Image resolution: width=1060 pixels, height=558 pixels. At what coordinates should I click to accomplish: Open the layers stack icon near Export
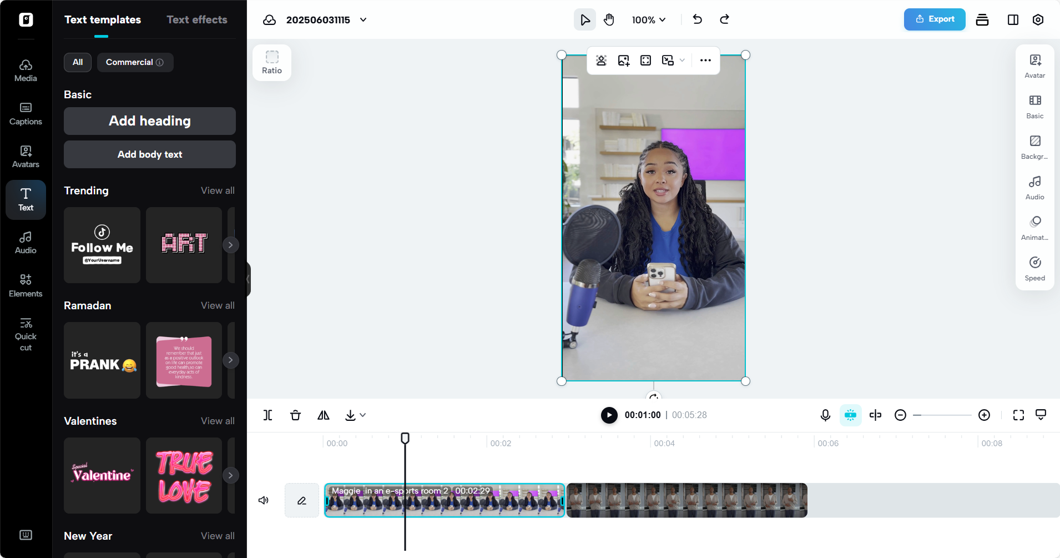[982, 20]
